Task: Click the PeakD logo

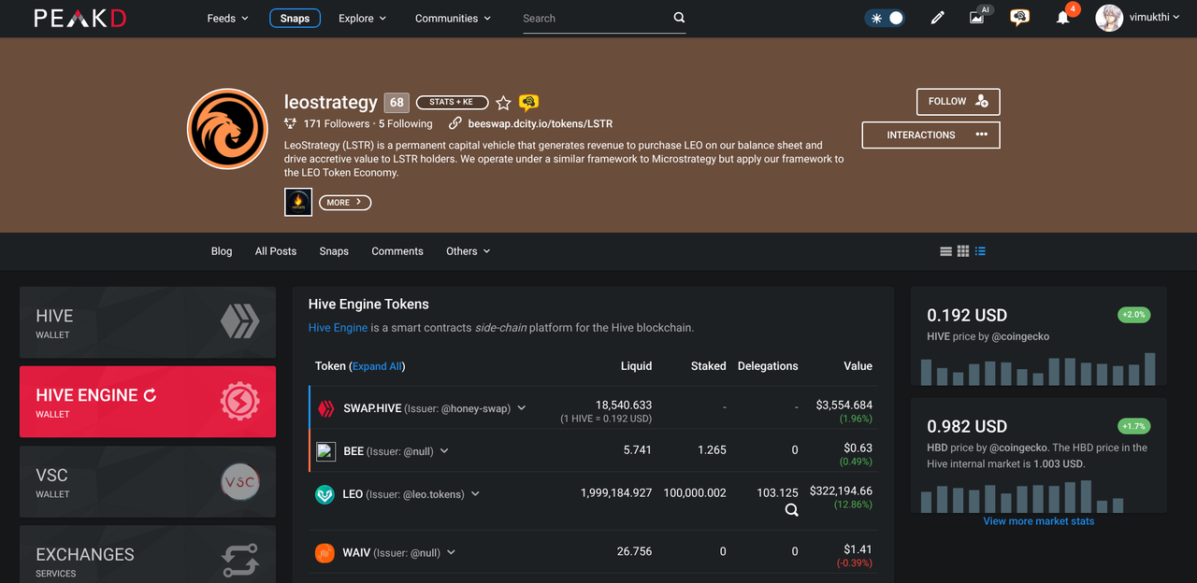Action: tap(79, 18)
